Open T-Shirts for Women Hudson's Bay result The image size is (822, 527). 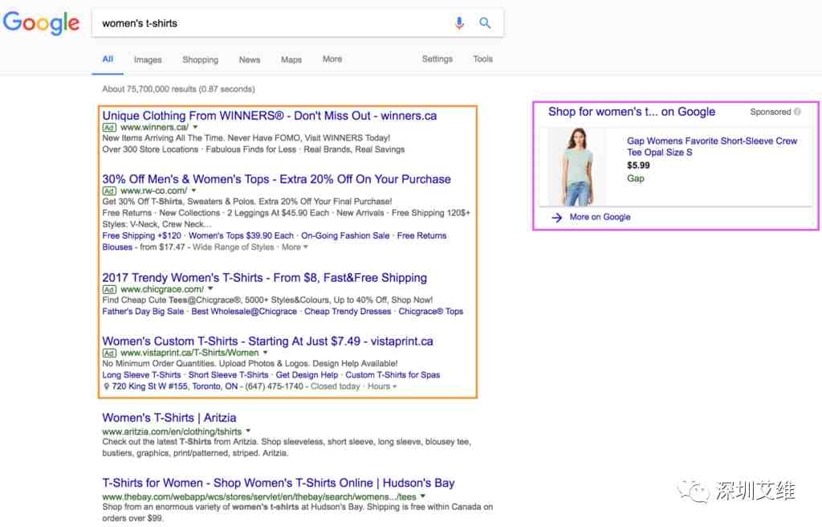pyautogui.click(x=279, y=483)
